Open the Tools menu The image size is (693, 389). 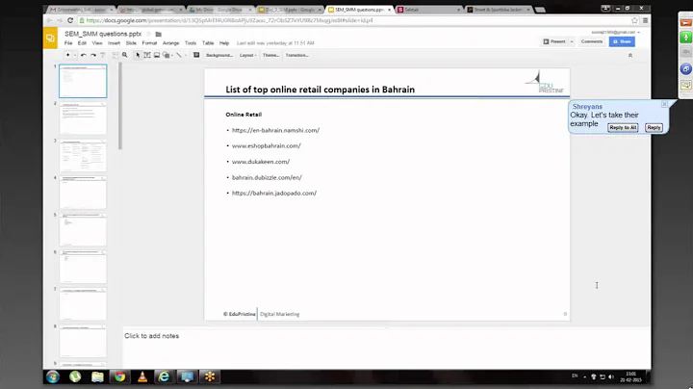point(191,43)
